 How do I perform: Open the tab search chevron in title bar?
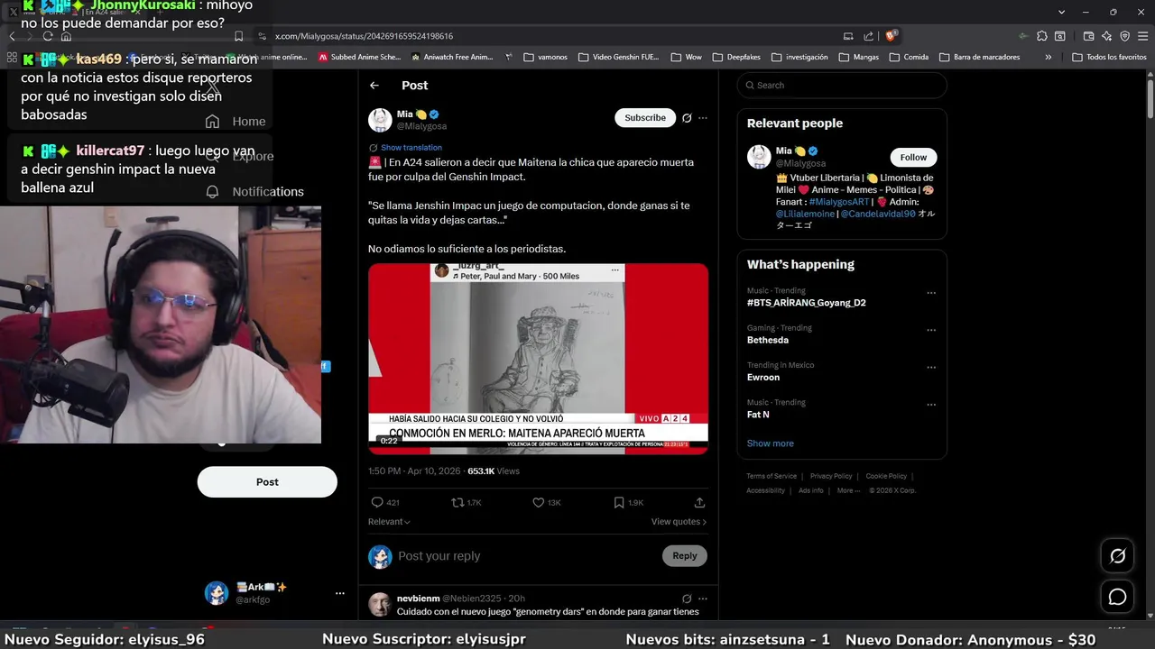[x=1061, y=12]
